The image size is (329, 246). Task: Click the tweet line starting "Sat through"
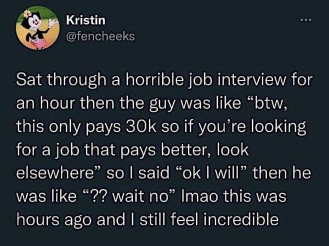pyautogui.click(x=164, y=81)
